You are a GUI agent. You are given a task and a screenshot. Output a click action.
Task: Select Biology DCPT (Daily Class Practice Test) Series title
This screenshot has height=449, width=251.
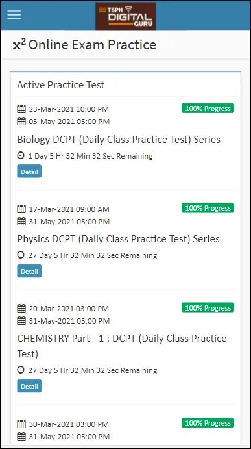(x=119, y=140)
